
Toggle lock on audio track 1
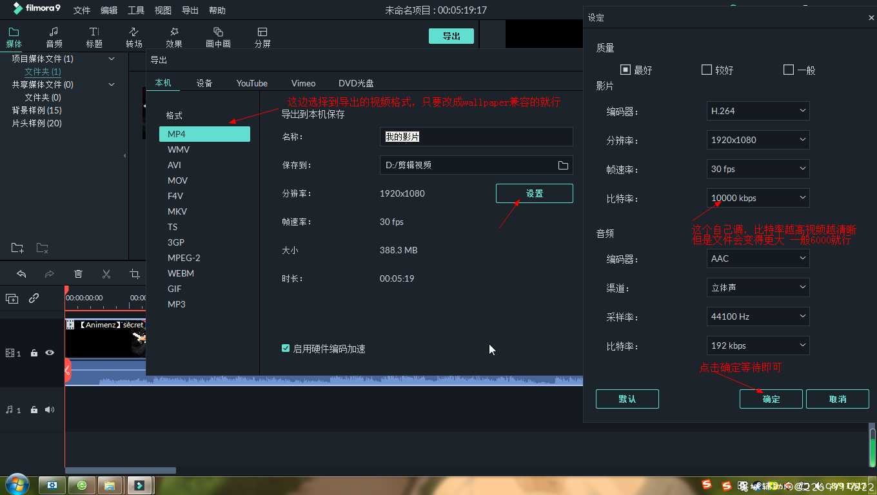pyautogui.click(x=34, y=410)
